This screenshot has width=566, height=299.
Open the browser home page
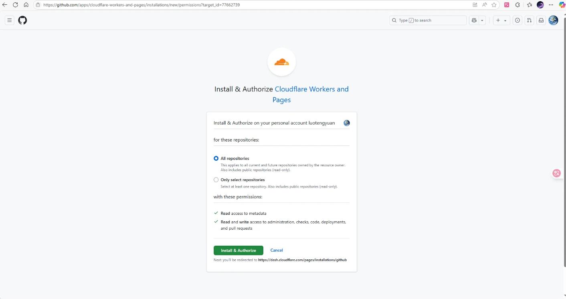pyautogui.click(x=26, y=5)
